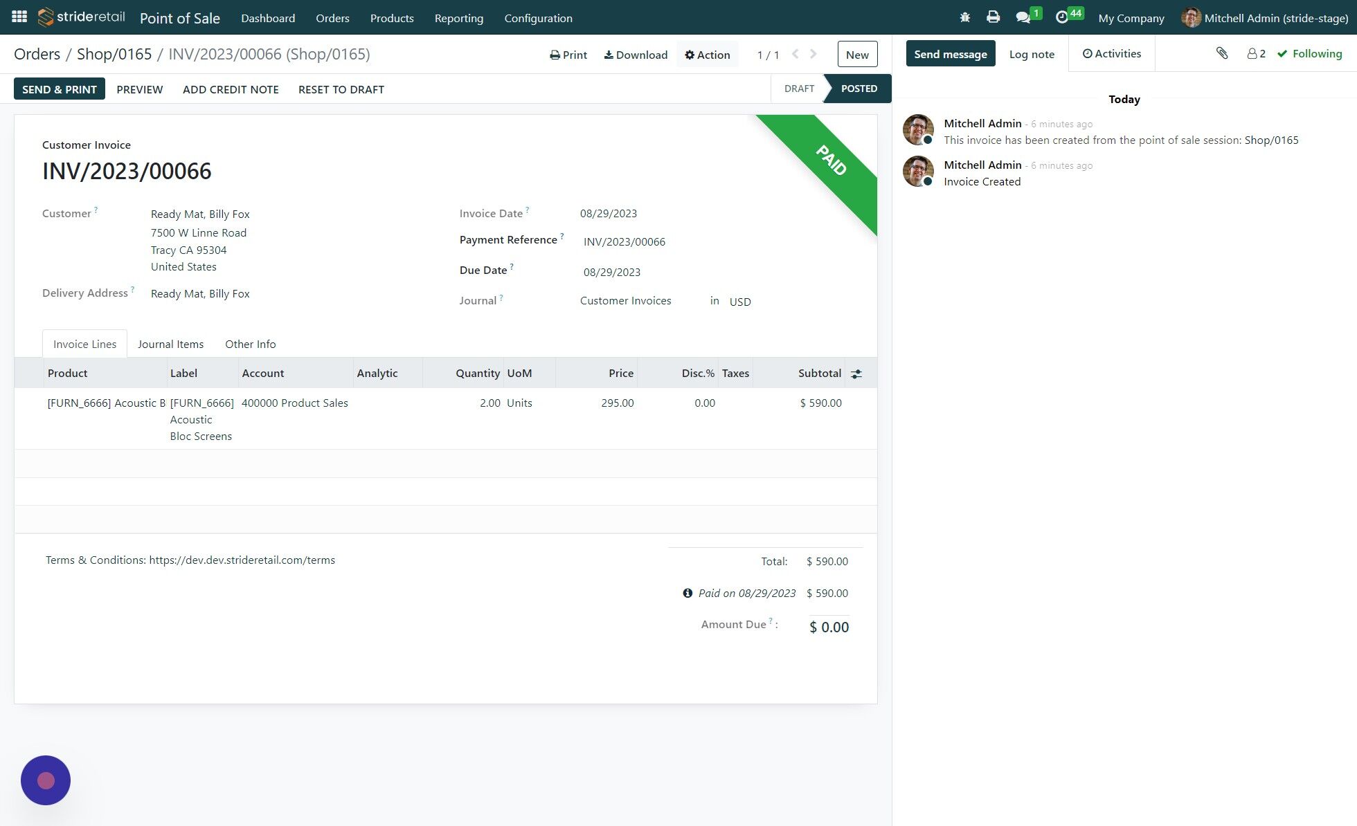This screenshot has width=1357, height=826.
Task: Open the Reporting menu
Action: pyautogui.click(x=458, y=18)
